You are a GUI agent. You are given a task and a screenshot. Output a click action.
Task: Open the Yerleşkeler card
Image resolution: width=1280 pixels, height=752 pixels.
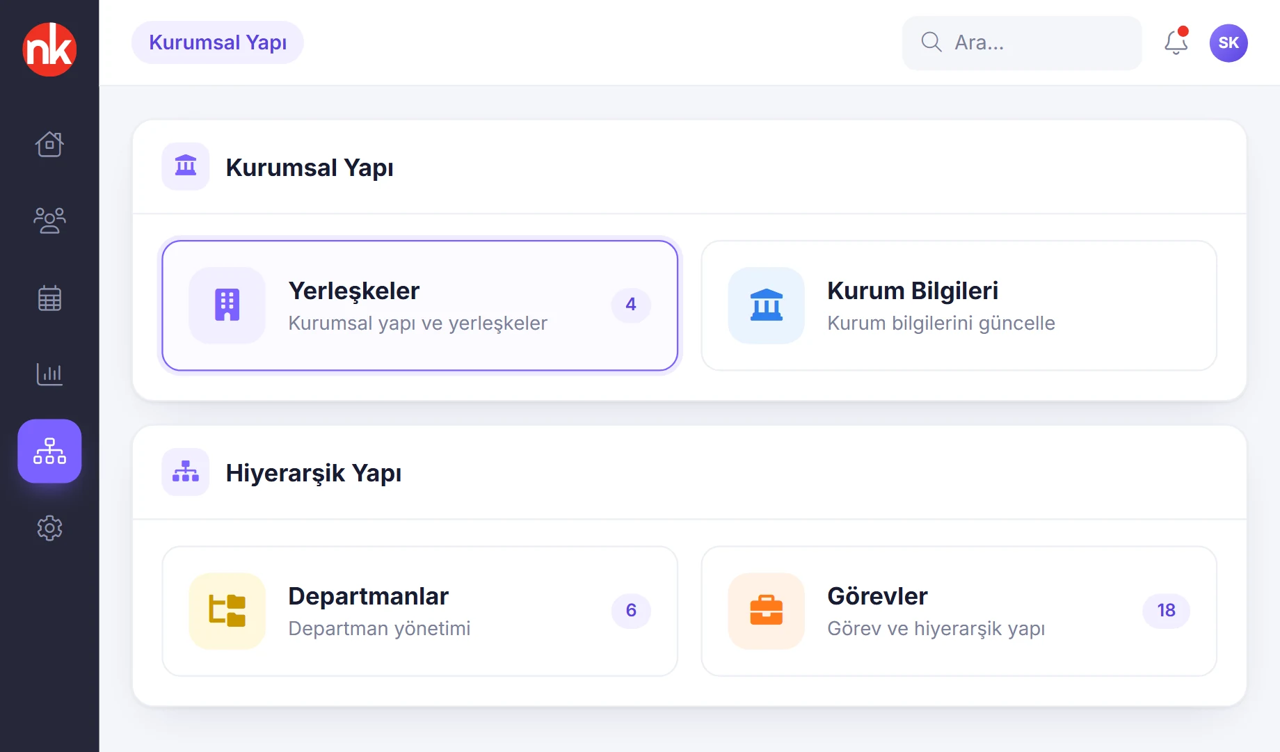pos(420,305)
